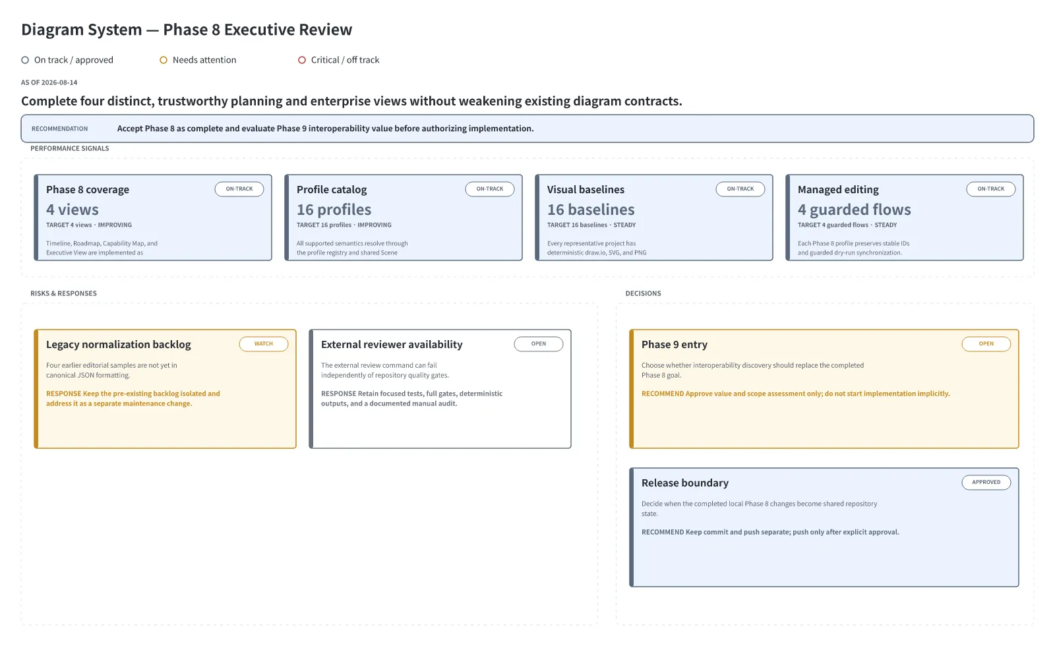Image resolution: width=1055 pixels, height=646 pixels.
Task: Click WATCH badge on Legacy normalization backlog
Action: point(264,344)
